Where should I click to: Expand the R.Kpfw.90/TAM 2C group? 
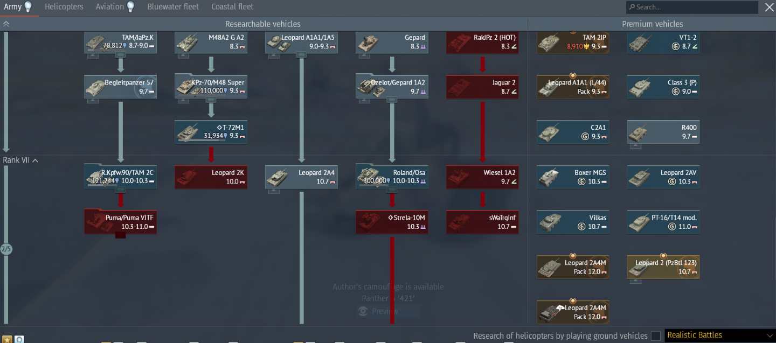point(121,191)
